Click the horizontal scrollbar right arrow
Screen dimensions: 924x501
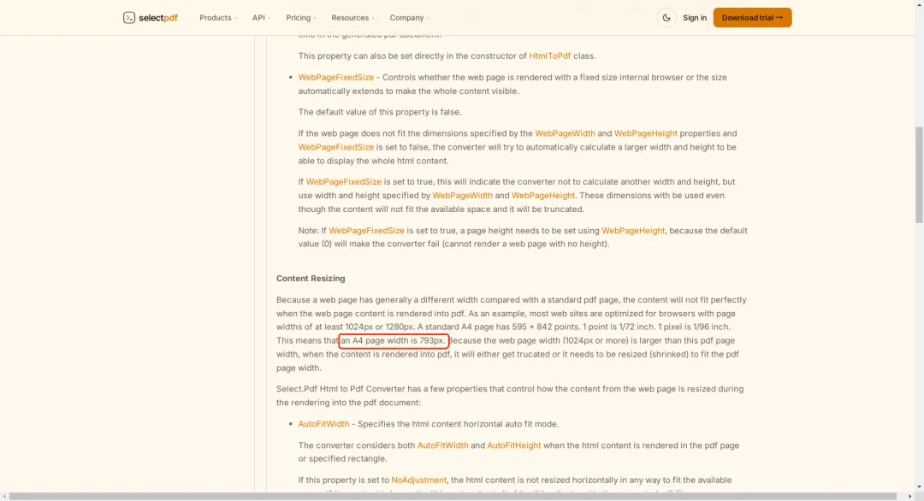point(909,496)
